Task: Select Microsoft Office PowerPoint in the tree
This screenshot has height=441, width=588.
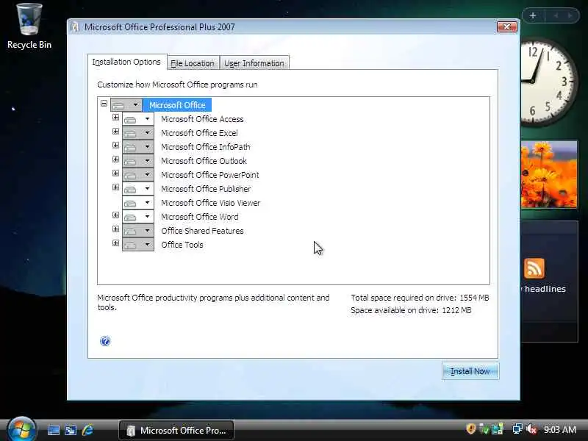Action: click(x=210, y=175)
